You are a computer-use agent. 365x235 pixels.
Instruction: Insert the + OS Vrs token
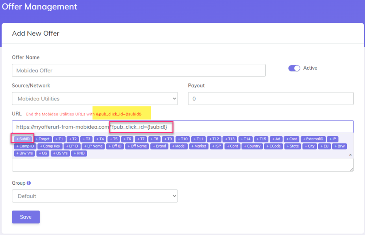[x=60, y=153]
